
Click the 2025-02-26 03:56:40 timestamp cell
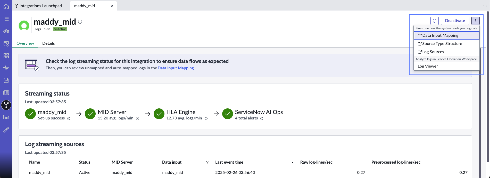tap(235, 172)
